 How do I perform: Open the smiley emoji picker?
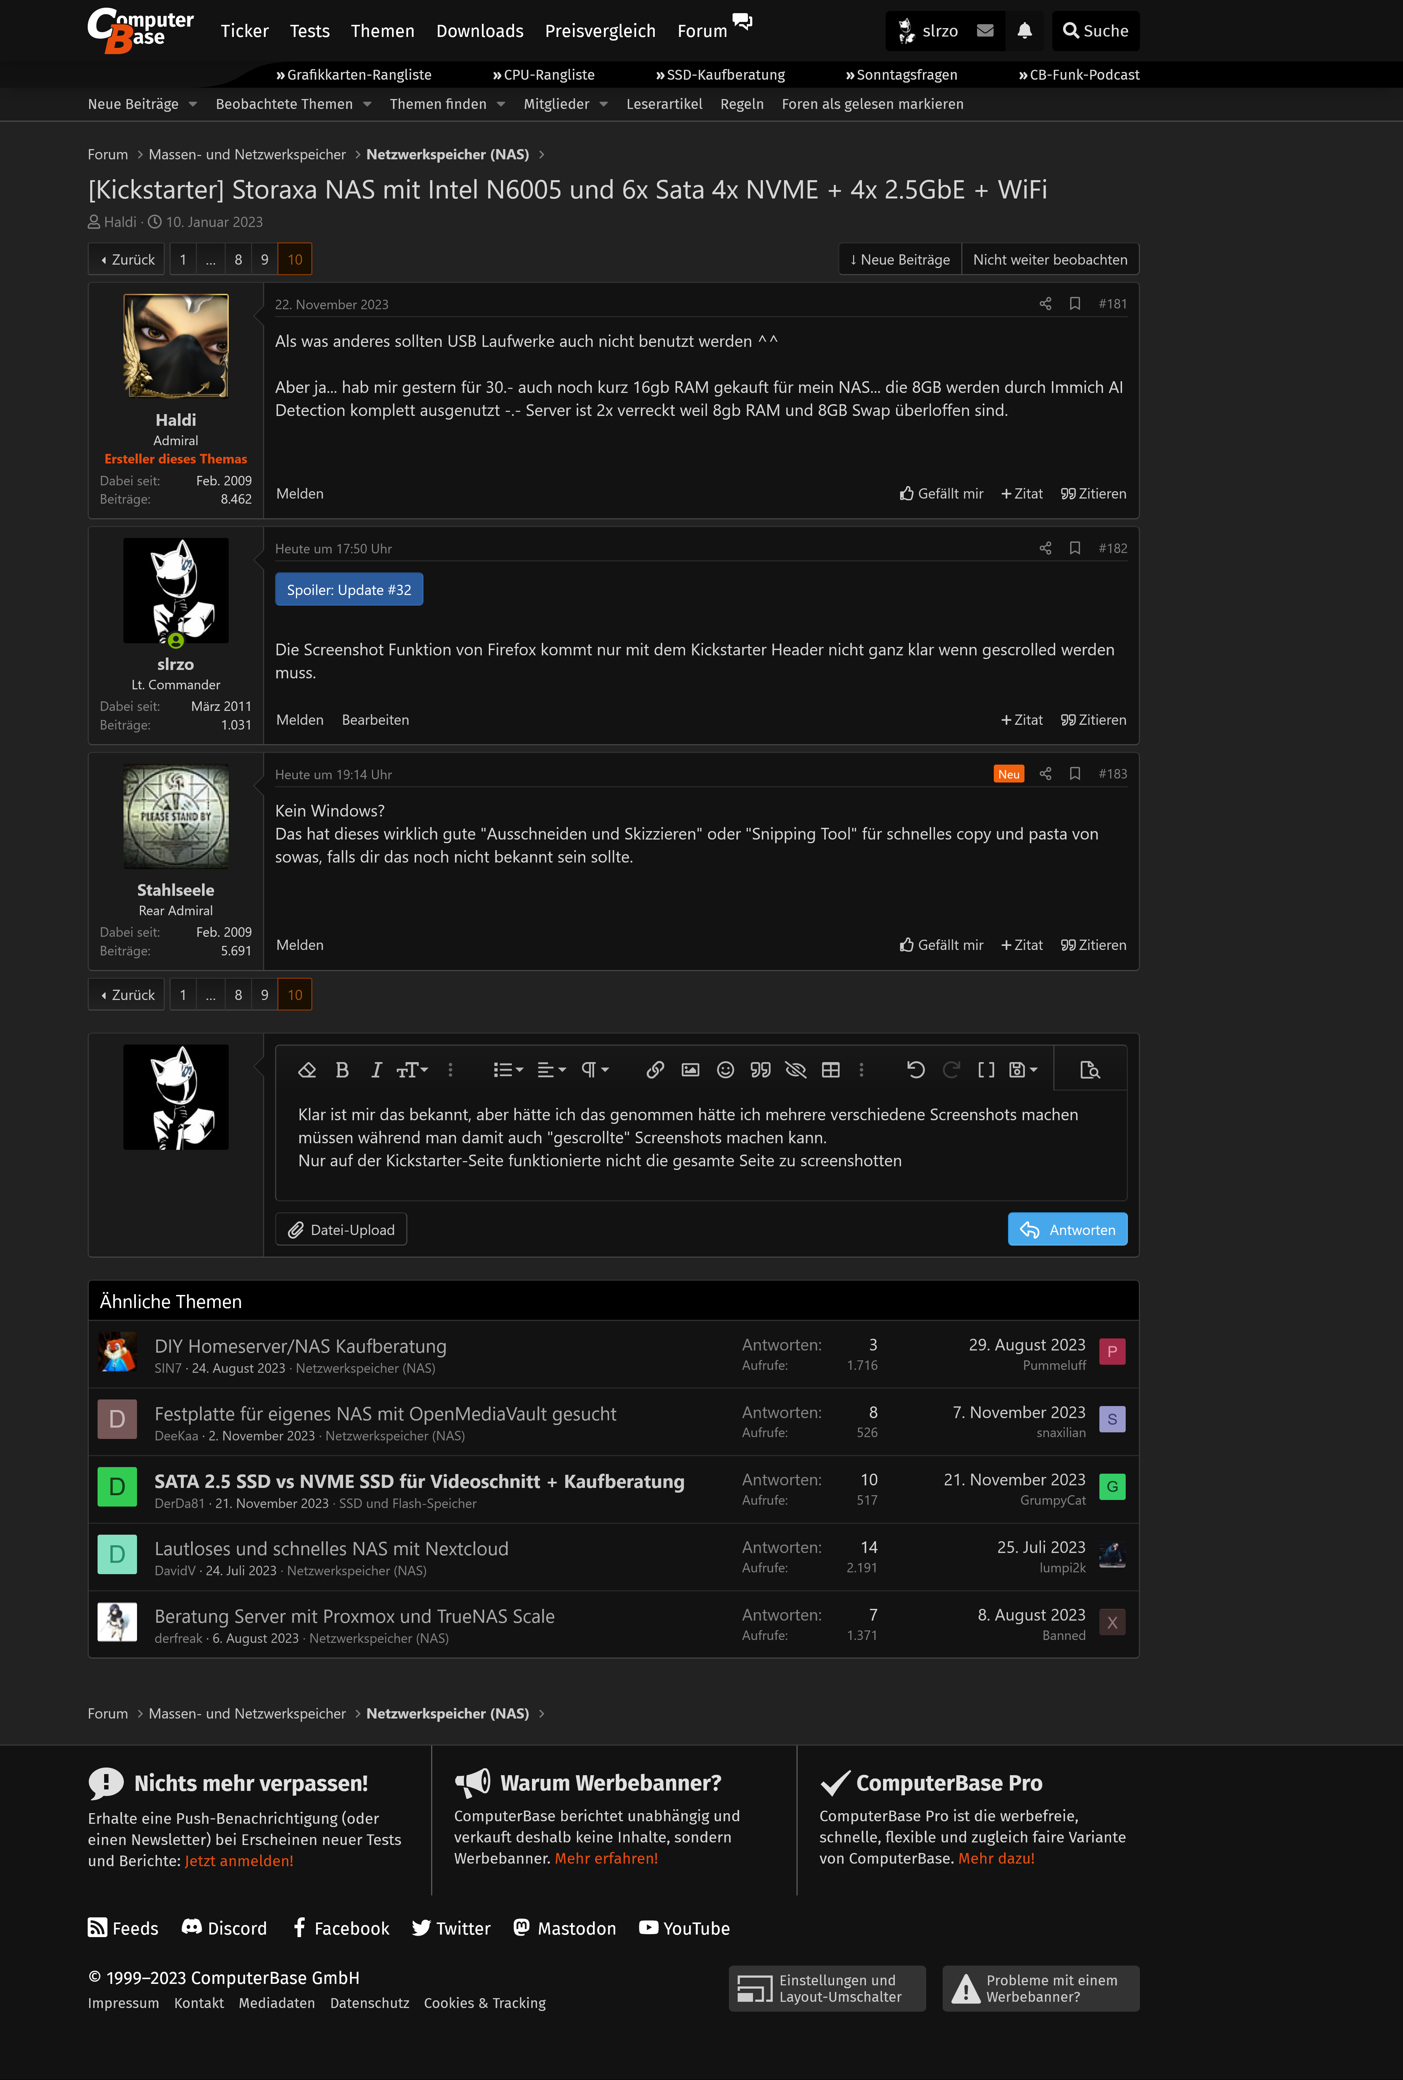(x=725, y=1069)
